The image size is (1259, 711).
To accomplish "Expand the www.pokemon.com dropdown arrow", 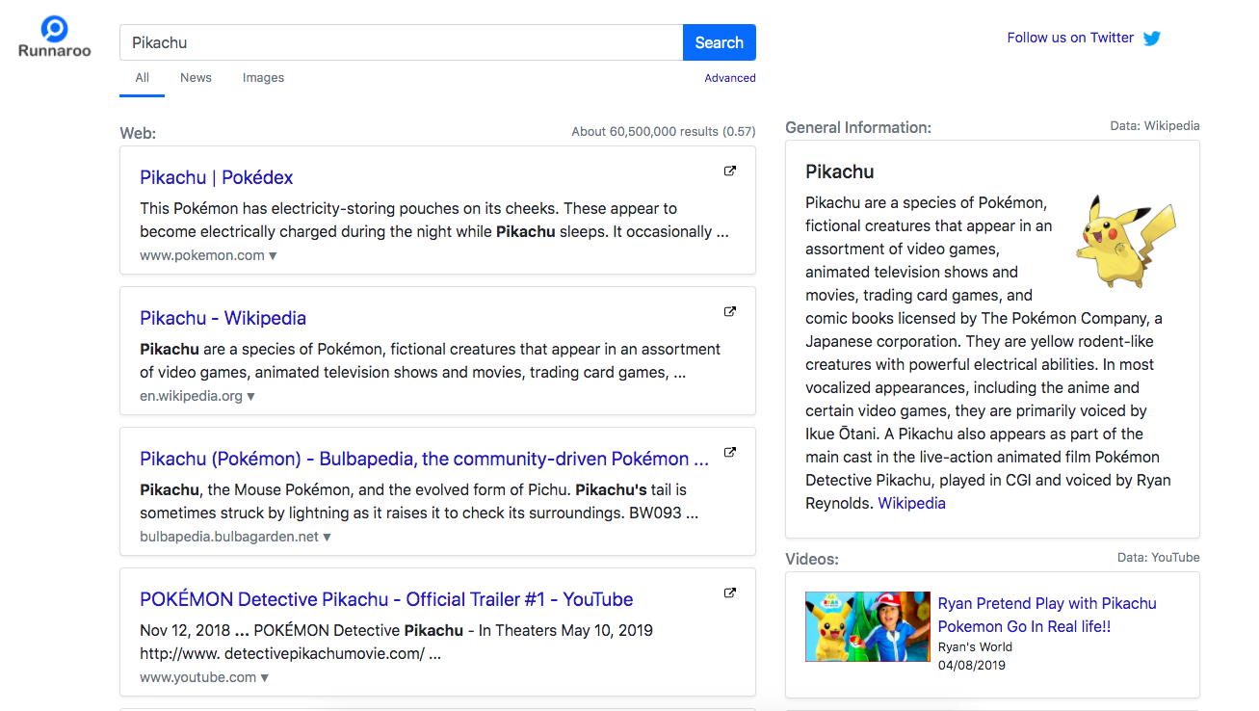I will pos(273,256).
